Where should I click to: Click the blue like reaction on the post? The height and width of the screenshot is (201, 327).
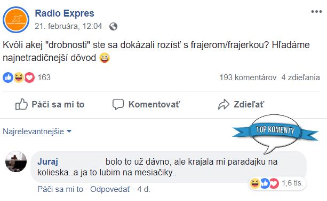pyautogui.click(x=8, y=78)
